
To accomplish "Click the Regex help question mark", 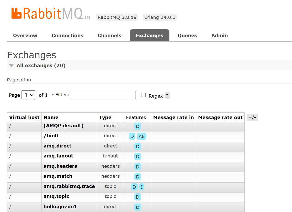I will [x=167, y=96].
